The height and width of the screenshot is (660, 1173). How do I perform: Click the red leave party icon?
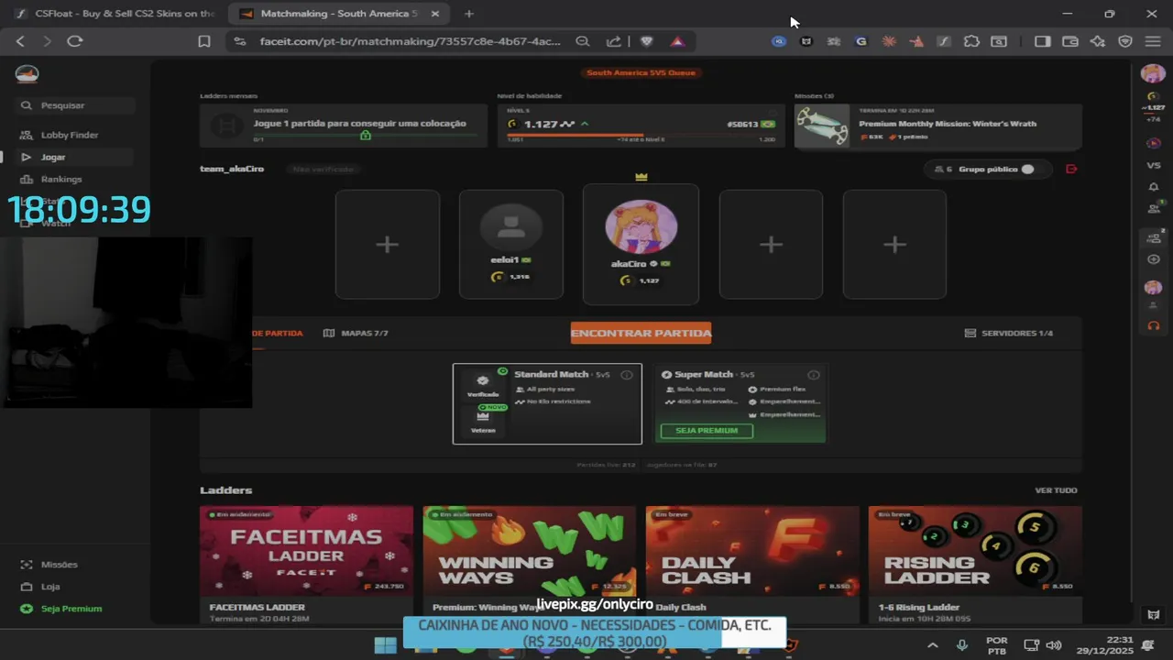tap(1071, 169)
